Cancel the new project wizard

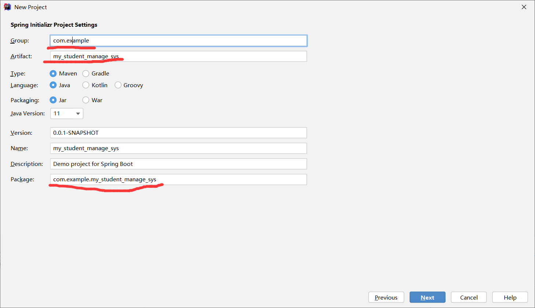click(x=469, y=297)
